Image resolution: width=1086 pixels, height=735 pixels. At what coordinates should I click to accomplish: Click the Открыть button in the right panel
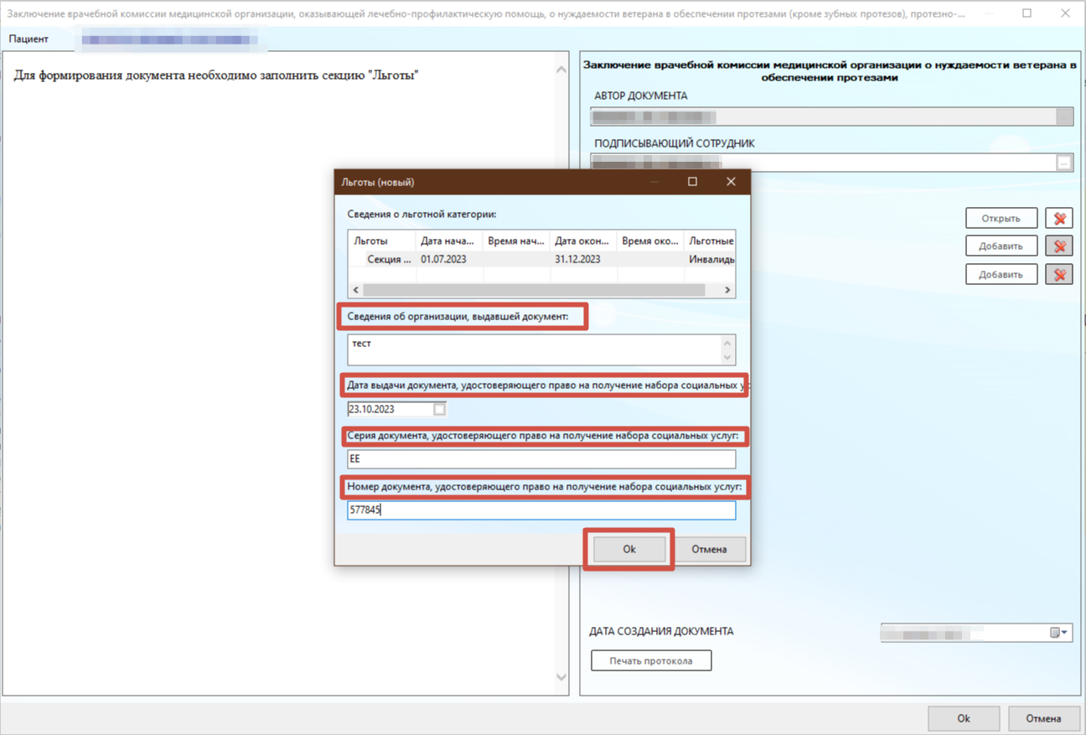(x=1001, y=218)
